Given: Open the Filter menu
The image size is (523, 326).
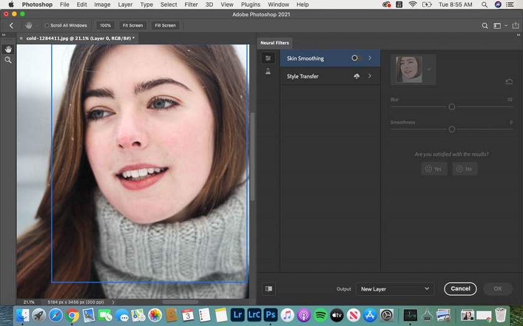Looking at the screenshot, I should tap(191, 5).
